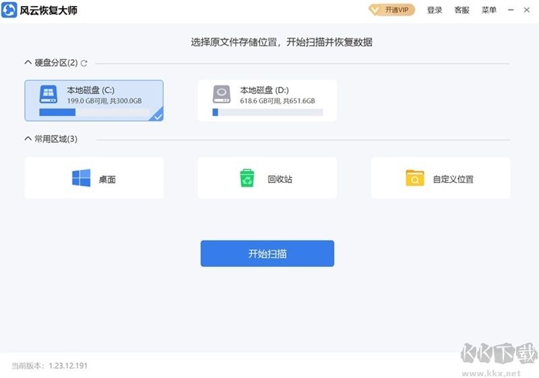539x378 pixels.
Task: Minimize the 风云恢复大师 window
Action: (511, 10)
